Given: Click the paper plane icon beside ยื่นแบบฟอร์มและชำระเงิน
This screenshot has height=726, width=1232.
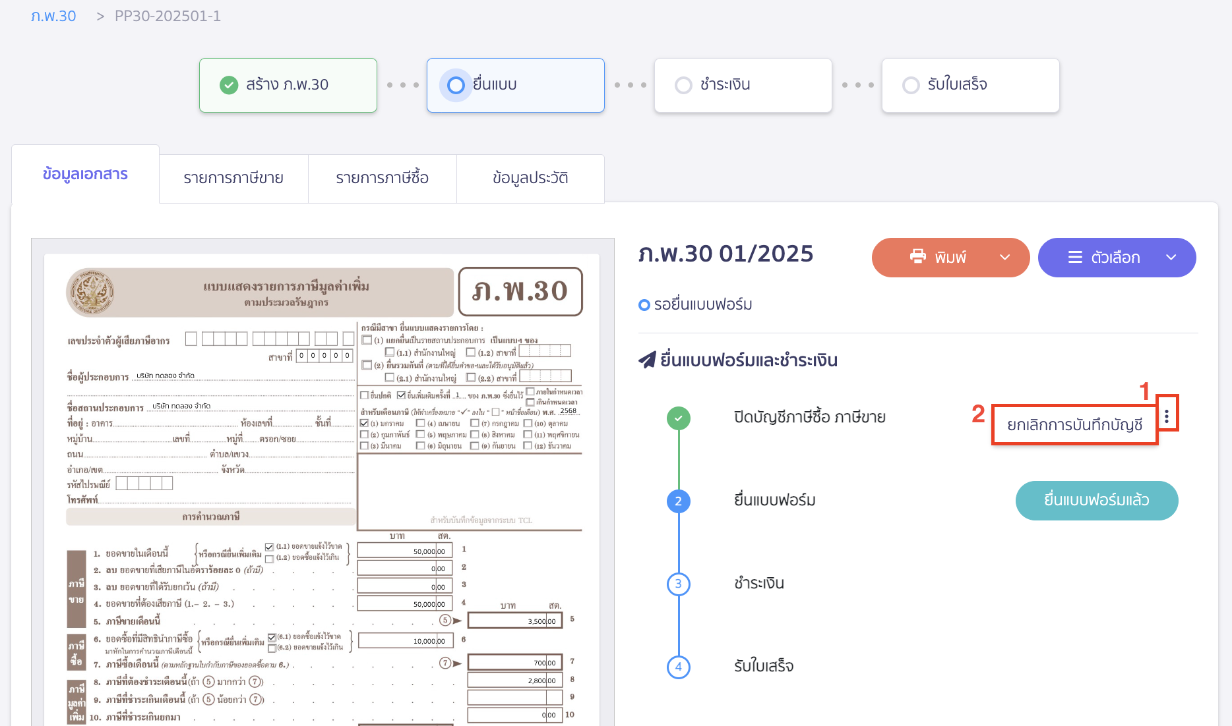Looking at the screenshot, I should 647,360.
